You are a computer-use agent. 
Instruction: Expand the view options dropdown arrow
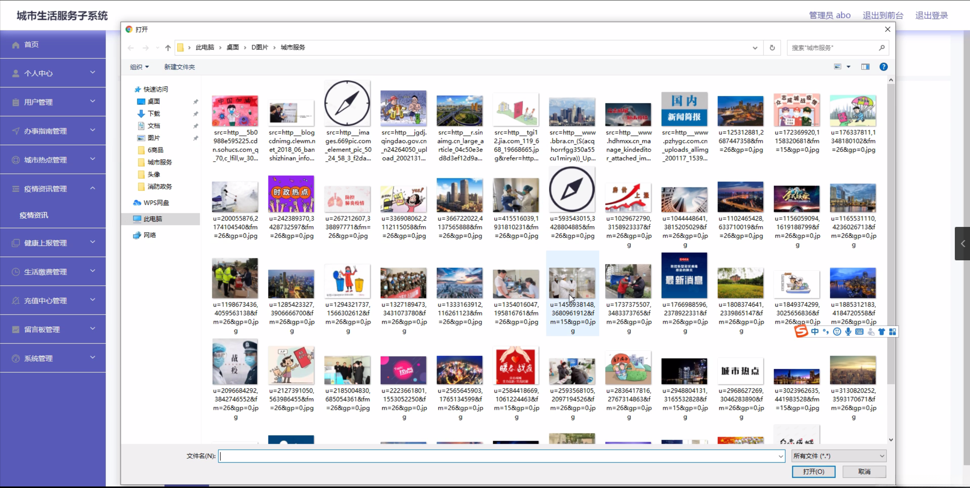(848, 67)
